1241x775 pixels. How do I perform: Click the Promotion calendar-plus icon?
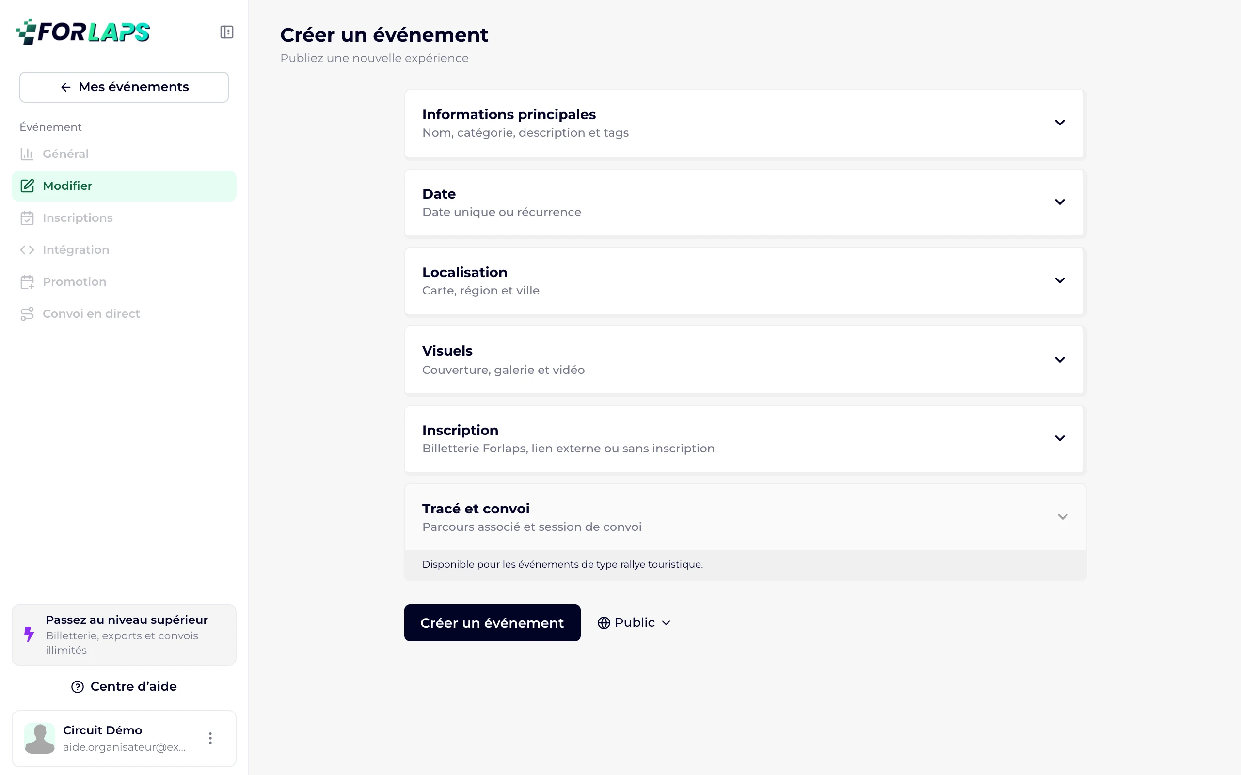pos(27,282)
